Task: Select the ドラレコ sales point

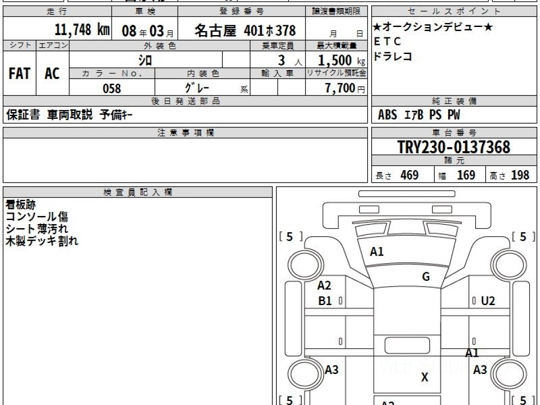Action: click(393, 57)
